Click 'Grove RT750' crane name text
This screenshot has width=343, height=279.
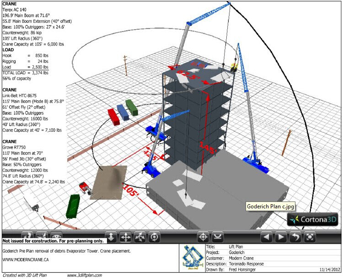[x=14, y=147]
